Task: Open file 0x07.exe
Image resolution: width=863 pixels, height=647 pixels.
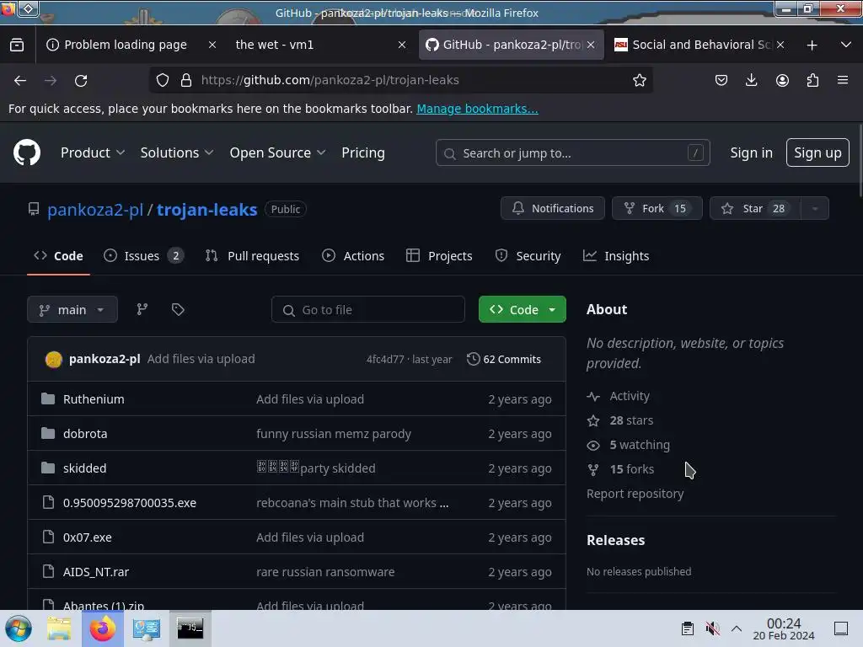Action: 88,537
